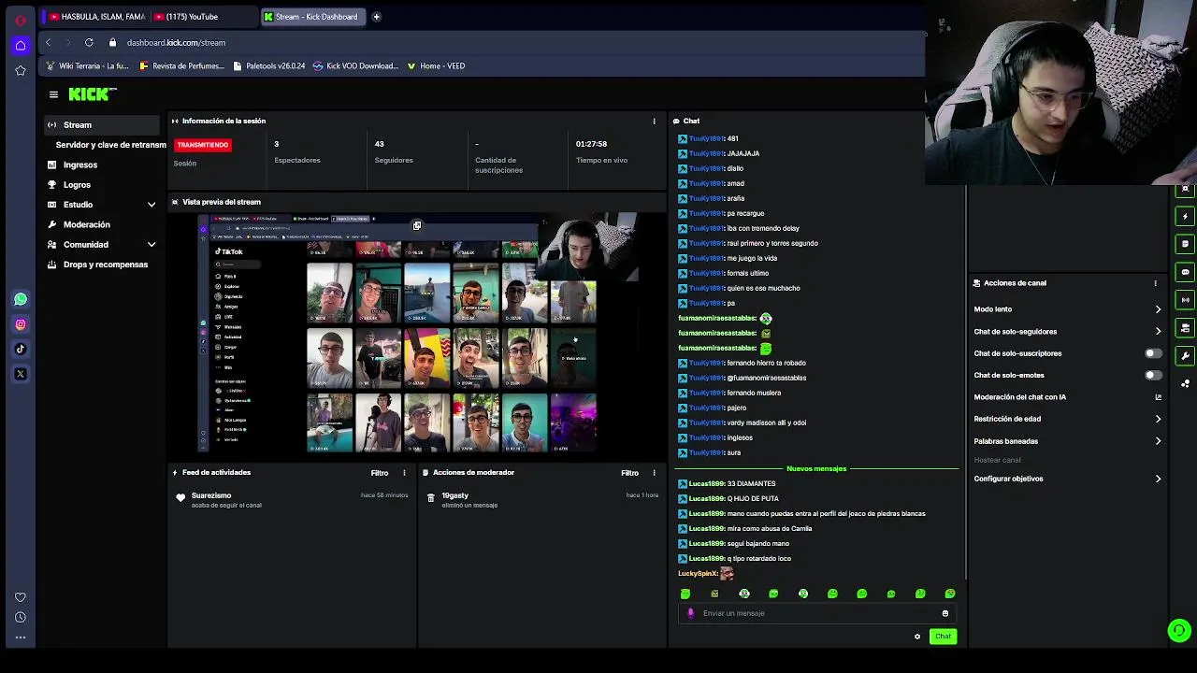Open the chat bubble panel icon

1186,272
